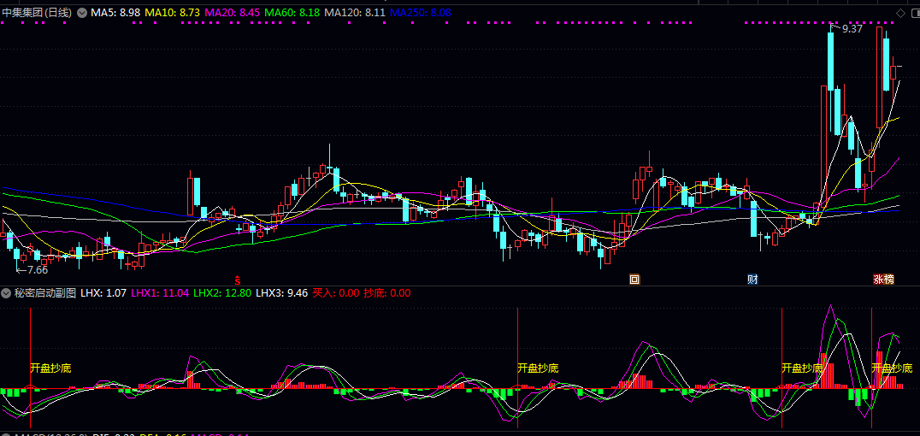920x436 pixels.
Task: Click the 秘密启动副图 sub-chart title
Action: (44, 292)
